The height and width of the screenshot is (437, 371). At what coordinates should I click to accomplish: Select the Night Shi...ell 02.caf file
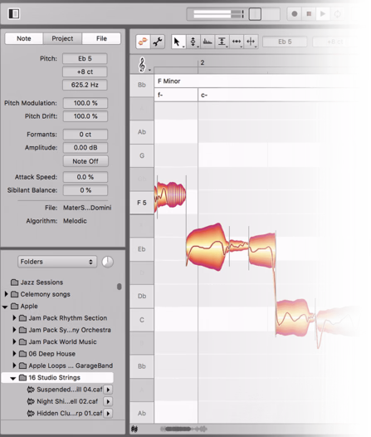coord(62,401)
